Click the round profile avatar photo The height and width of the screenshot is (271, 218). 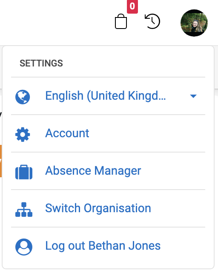coord(194,23)
